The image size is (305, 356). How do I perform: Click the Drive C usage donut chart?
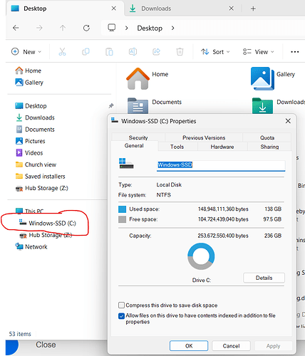click(201, 256)
